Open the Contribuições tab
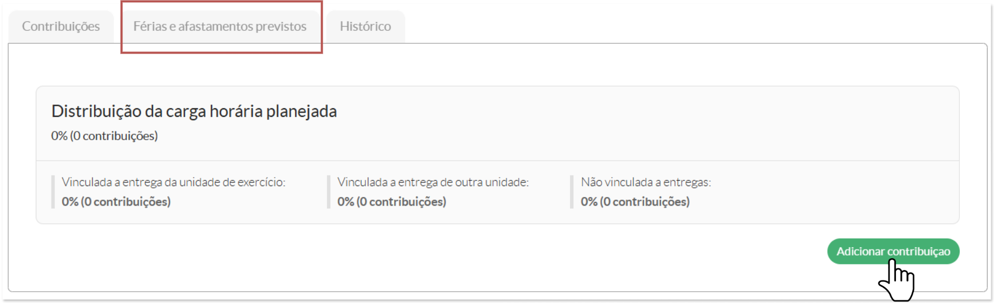The height and width of the screenshot is (303, 994). pos(61,27)
